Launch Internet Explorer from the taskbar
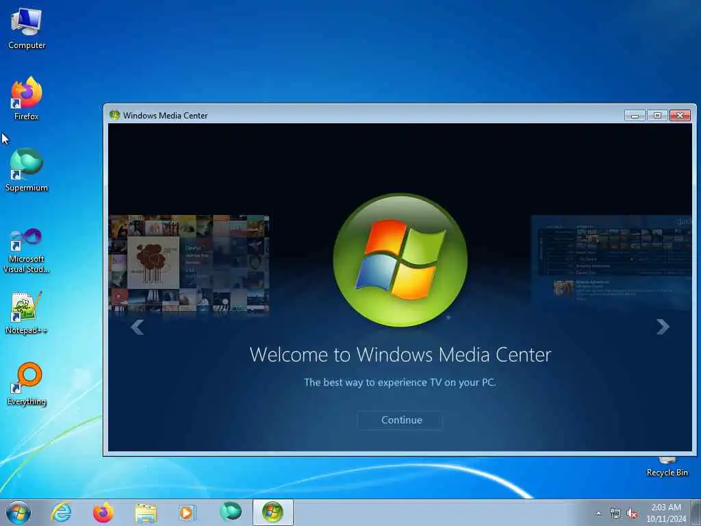Image resolution: width=701 pixels, height=526 pixels. click(x=61, y=512)
